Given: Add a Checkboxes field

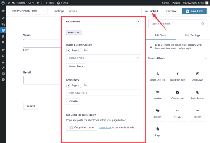Looking at the screenshot, I should coord(178,95).
